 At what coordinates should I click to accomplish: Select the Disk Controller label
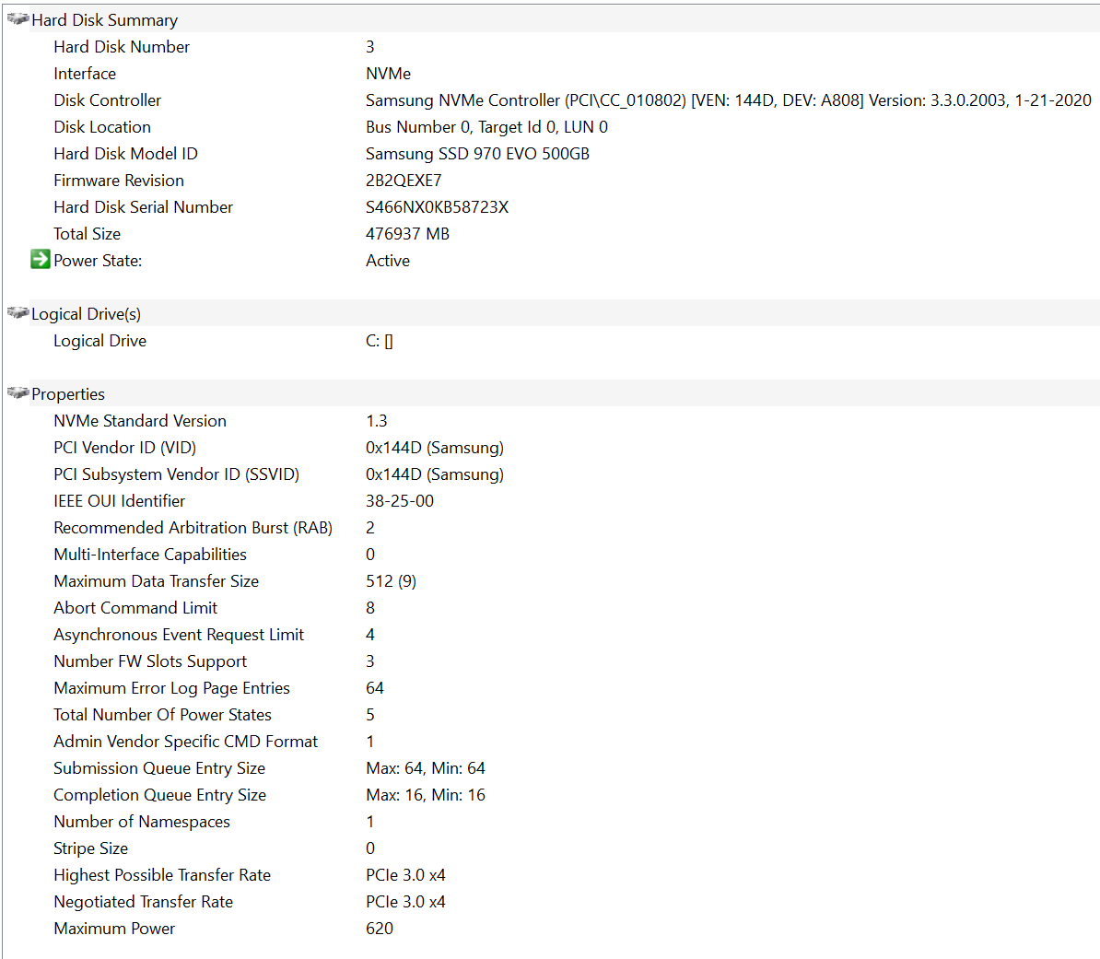tap(108, 100)
